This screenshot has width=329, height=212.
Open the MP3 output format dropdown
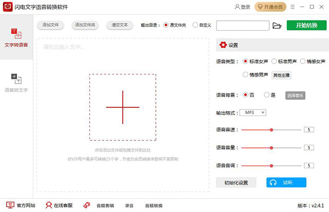coord(253,113)
